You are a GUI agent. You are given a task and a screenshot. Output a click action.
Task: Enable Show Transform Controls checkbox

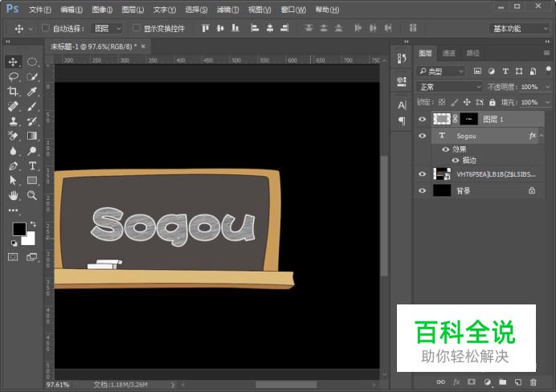point(136,28)
